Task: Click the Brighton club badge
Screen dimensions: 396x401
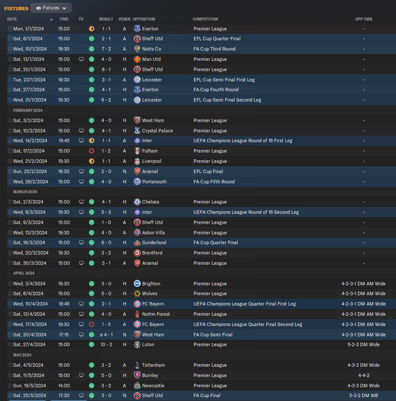Action: tap(137, 283)
